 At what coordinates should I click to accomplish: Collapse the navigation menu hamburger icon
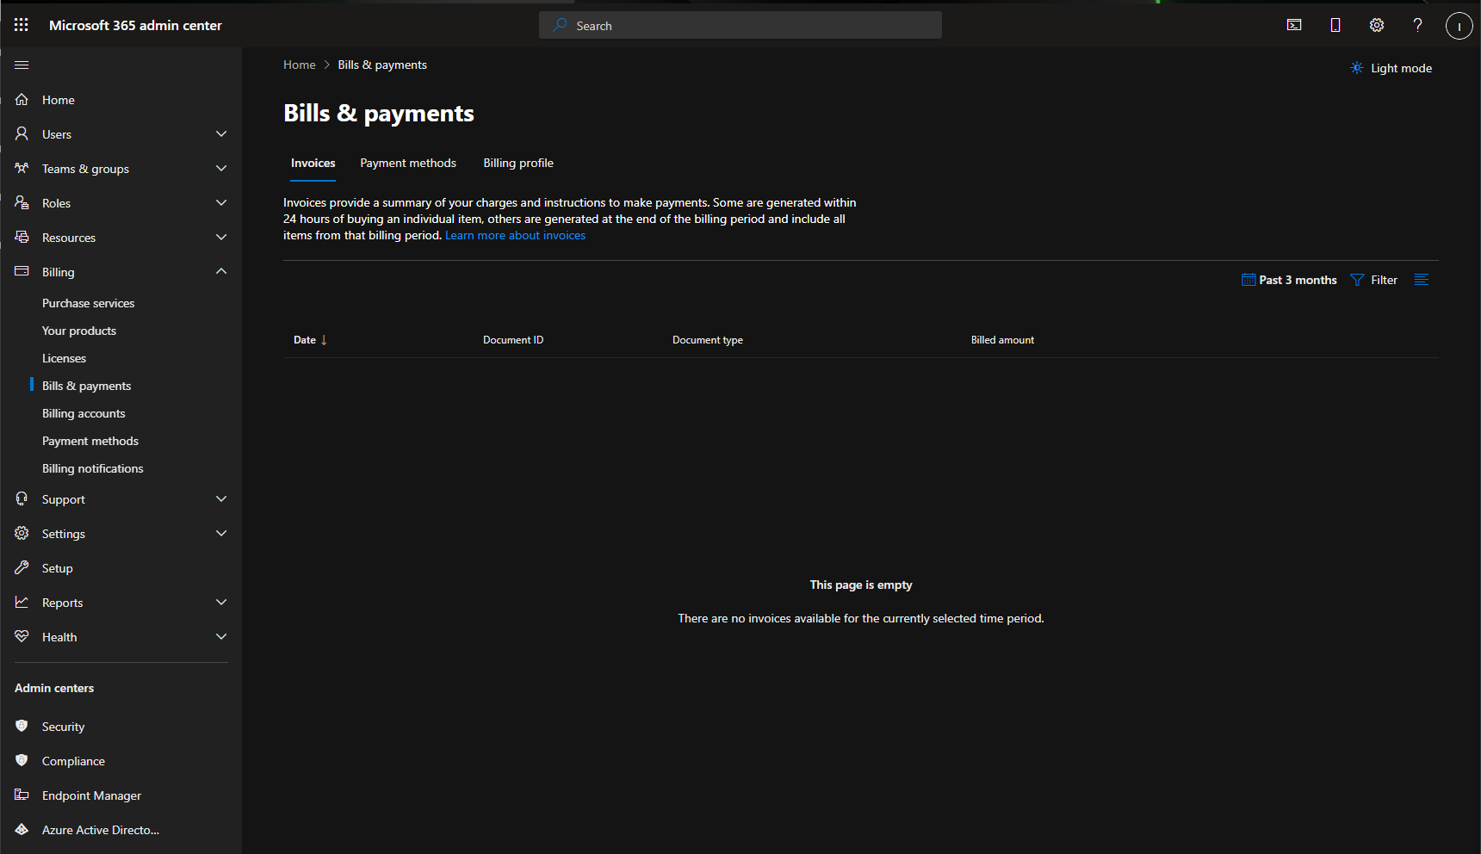pyautogui.click(x=22, y=65)
